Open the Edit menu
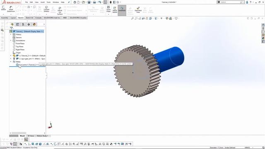This screenshot has height=149, width=265. (x=31, y=2)
